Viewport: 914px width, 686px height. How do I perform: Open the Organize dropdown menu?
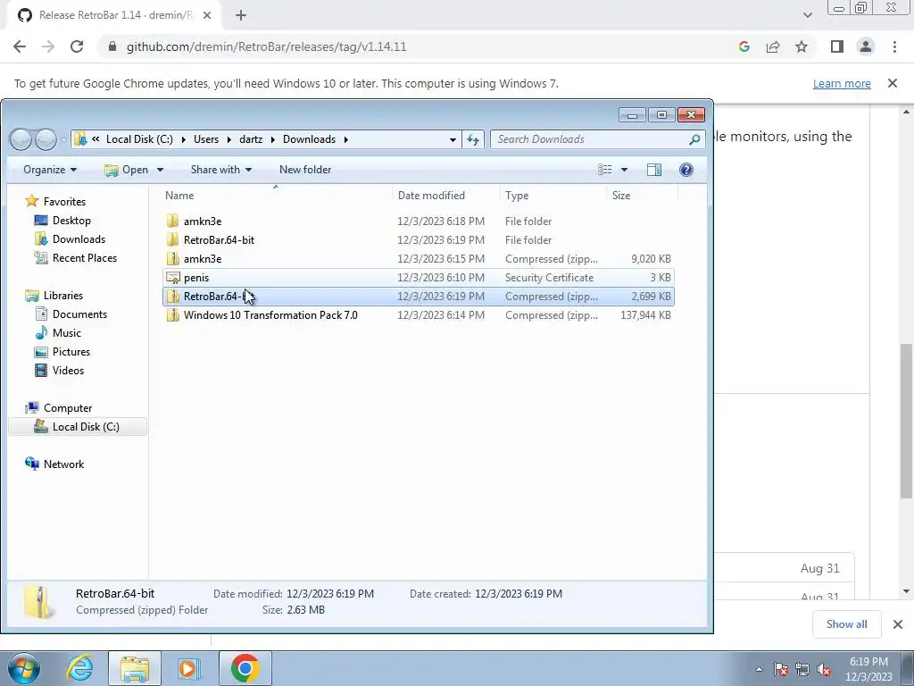pyautogui.click(x=50, y=169)
